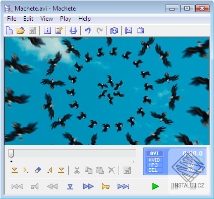Click the yellow arrow go-to-selection-end icon
Screen dimensions: 214x199
coord(49,170)
